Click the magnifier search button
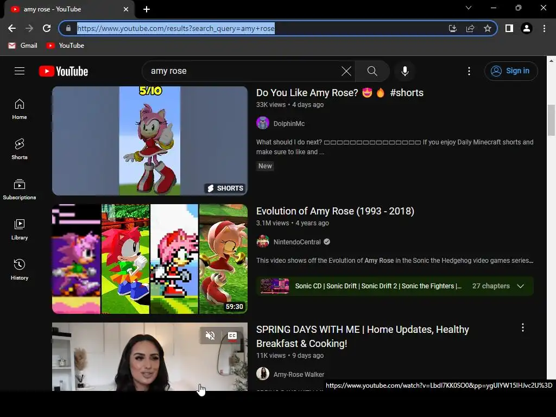 [372, 71]
